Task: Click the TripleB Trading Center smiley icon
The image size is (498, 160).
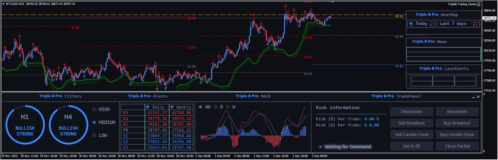Action: pyautogui.click(x=479, y=4)
